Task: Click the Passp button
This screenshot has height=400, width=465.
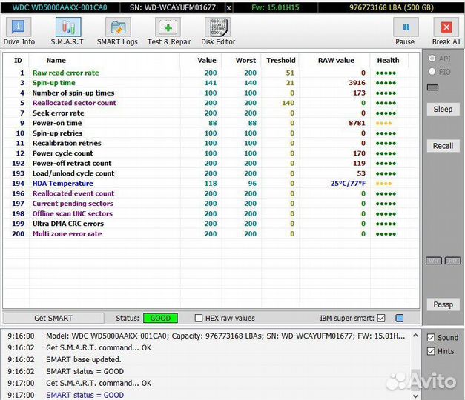Action: tap(443, 304)
